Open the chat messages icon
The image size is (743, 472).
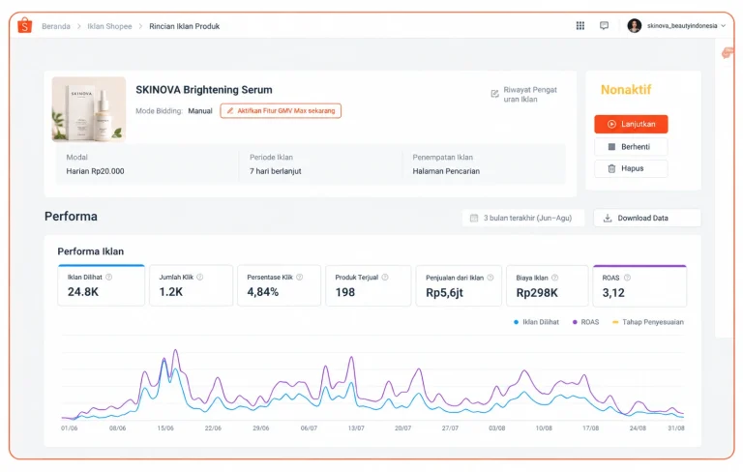pos(604,25)
